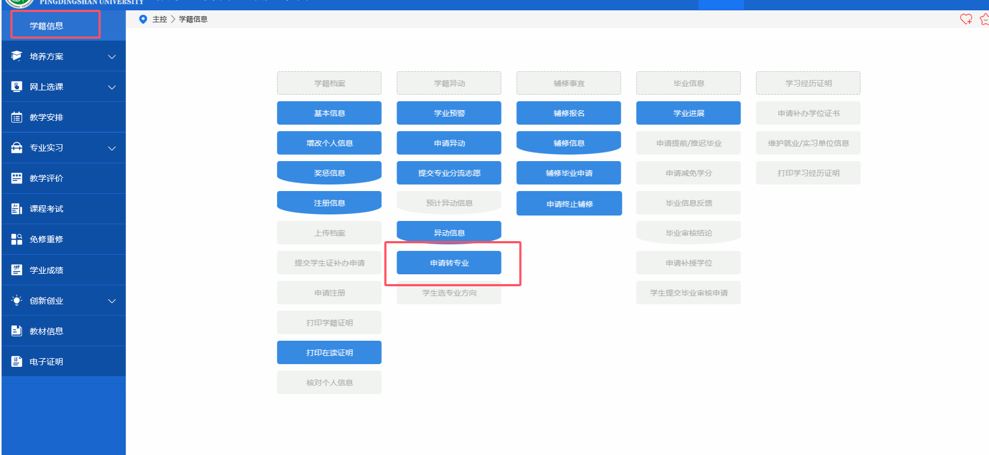Click the 网上选课 sidebar icon
This screenshot has width=989, height=455.
click(x=17, y=87)
